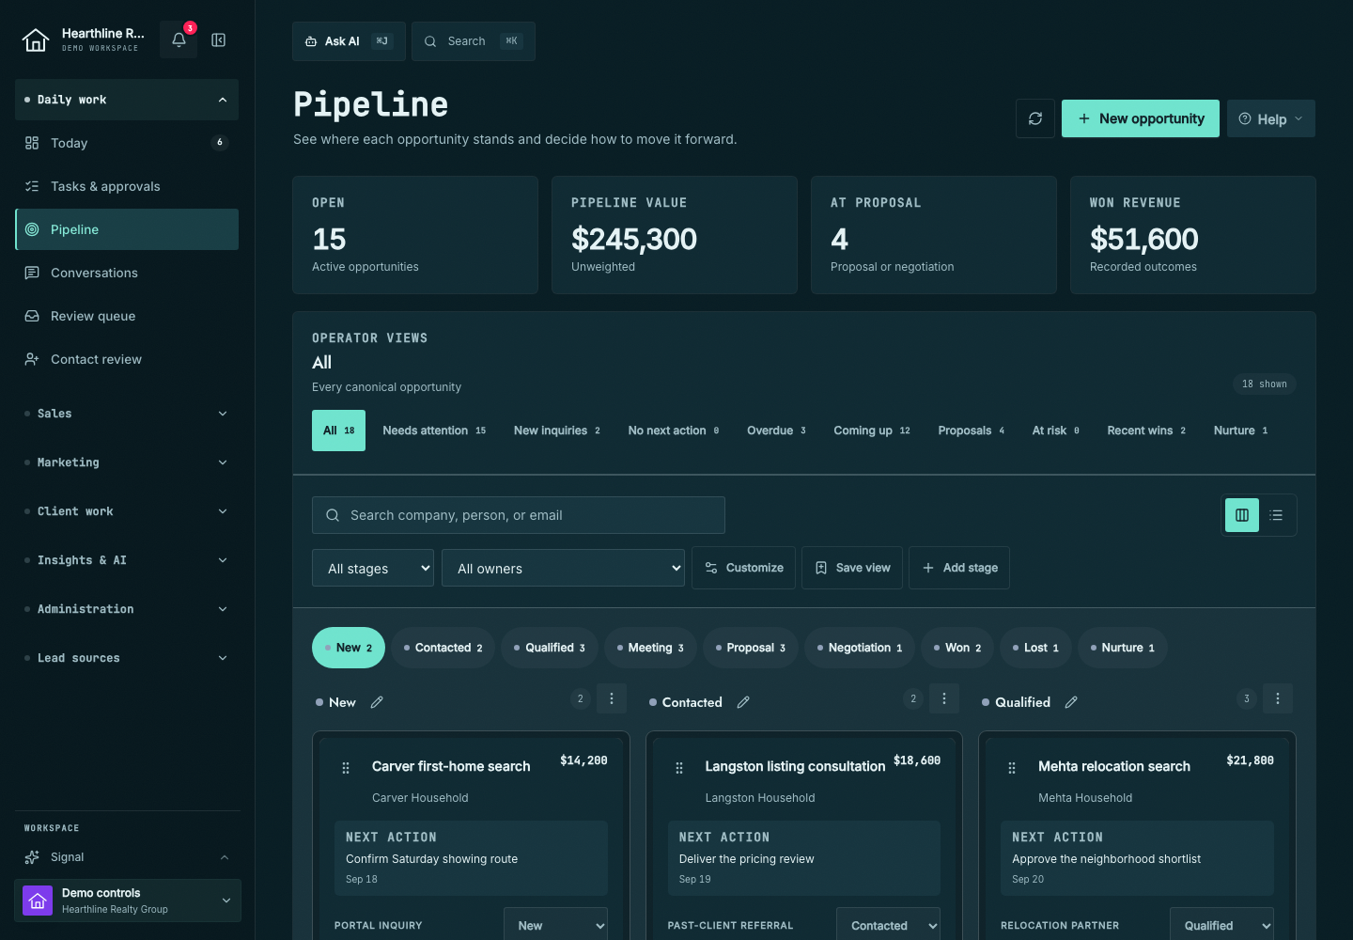Edit the Contacted stage name pencil
Screen dimensions: 1353x940
pyautogui.click(x=743, y=702)
